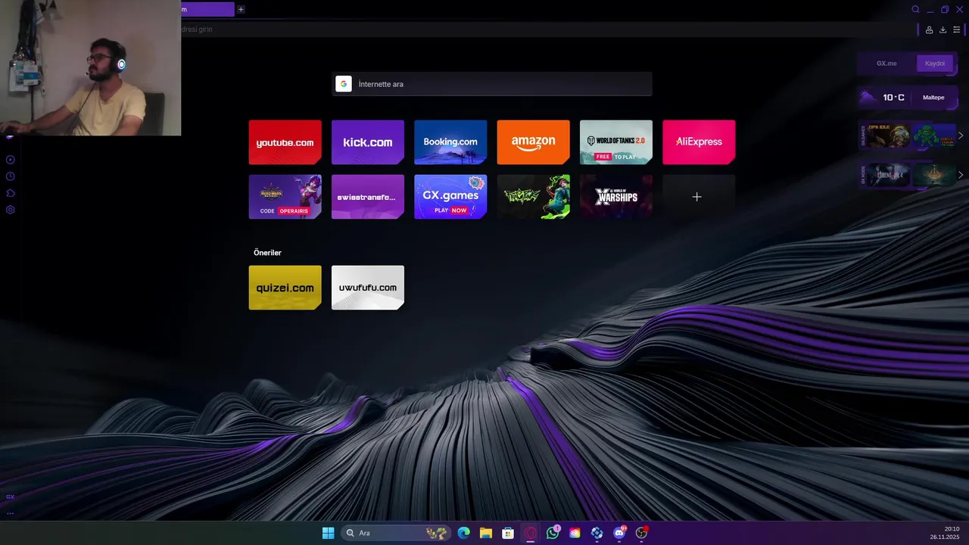Image resolution: width=969 pixels, height=545 pixels.
Task: Open the World of Tanks 2.0 tile
Action: coord(616,142)
